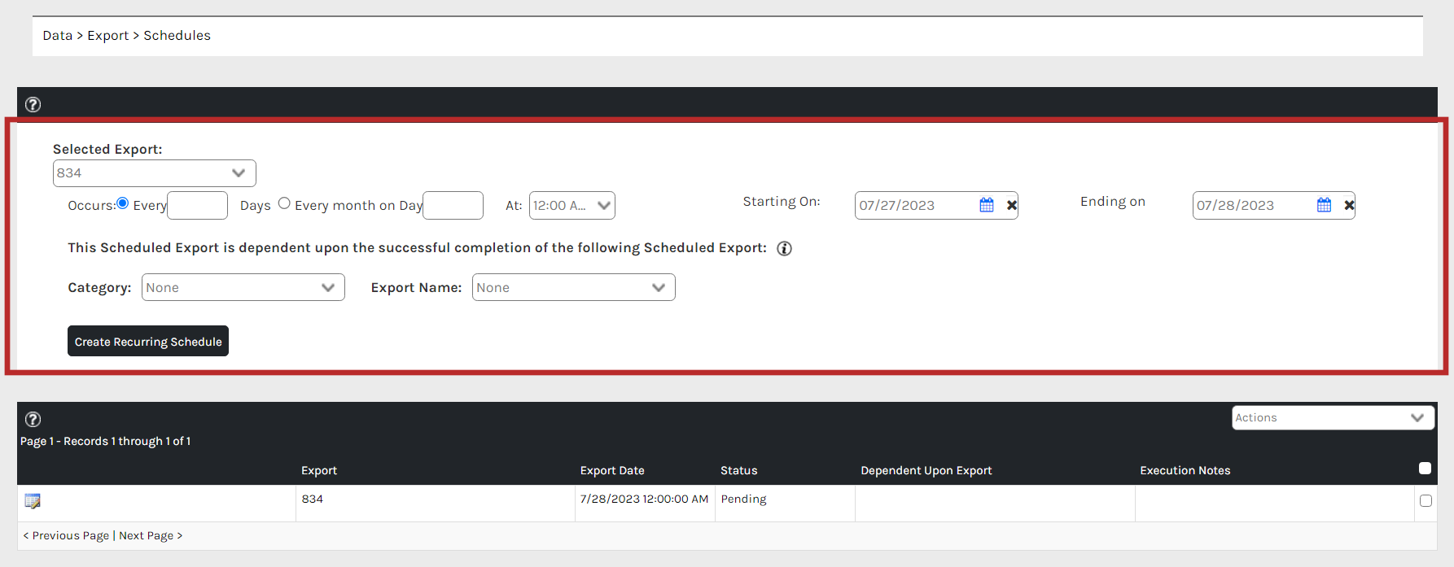Click Status column header
This screenshot has height=567, width=1454.
pos(739,470)
